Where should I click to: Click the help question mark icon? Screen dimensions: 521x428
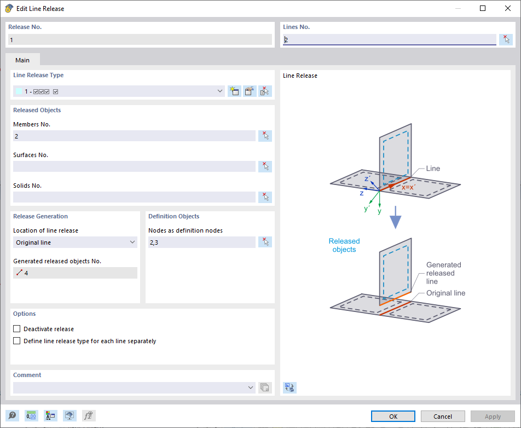tap(12, 415)
